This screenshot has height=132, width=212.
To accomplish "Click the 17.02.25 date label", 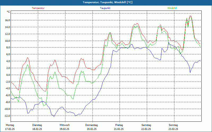I will (x=10, y=129).
